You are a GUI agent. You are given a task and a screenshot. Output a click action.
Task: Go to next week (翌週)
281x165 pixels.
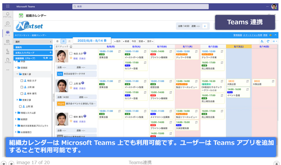141,41
